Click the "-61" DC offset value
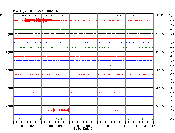 [172, 70]
